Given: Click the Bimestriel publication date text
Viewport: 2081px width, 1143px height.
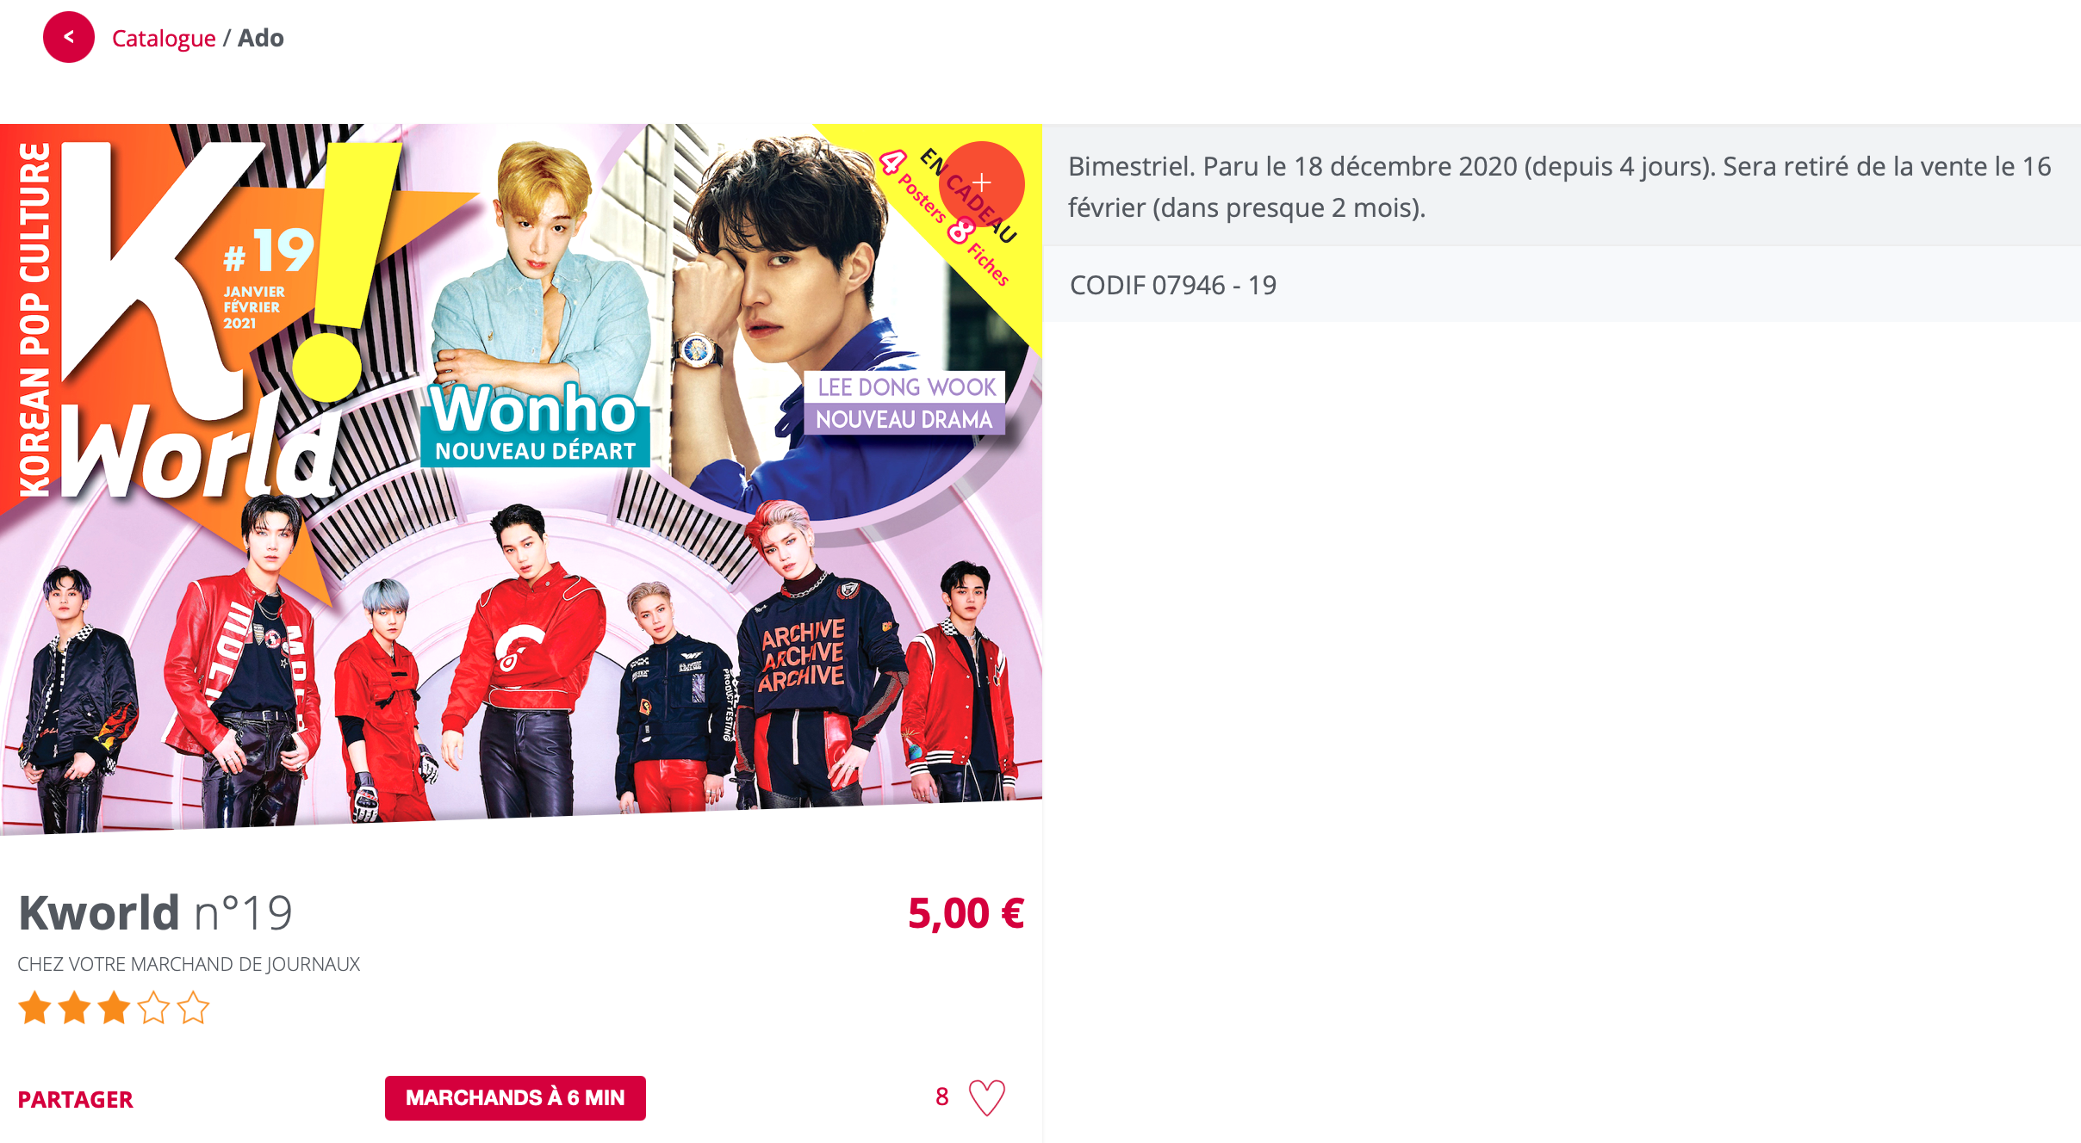Looking at the screenshot, I should (x=1560, y=187).
